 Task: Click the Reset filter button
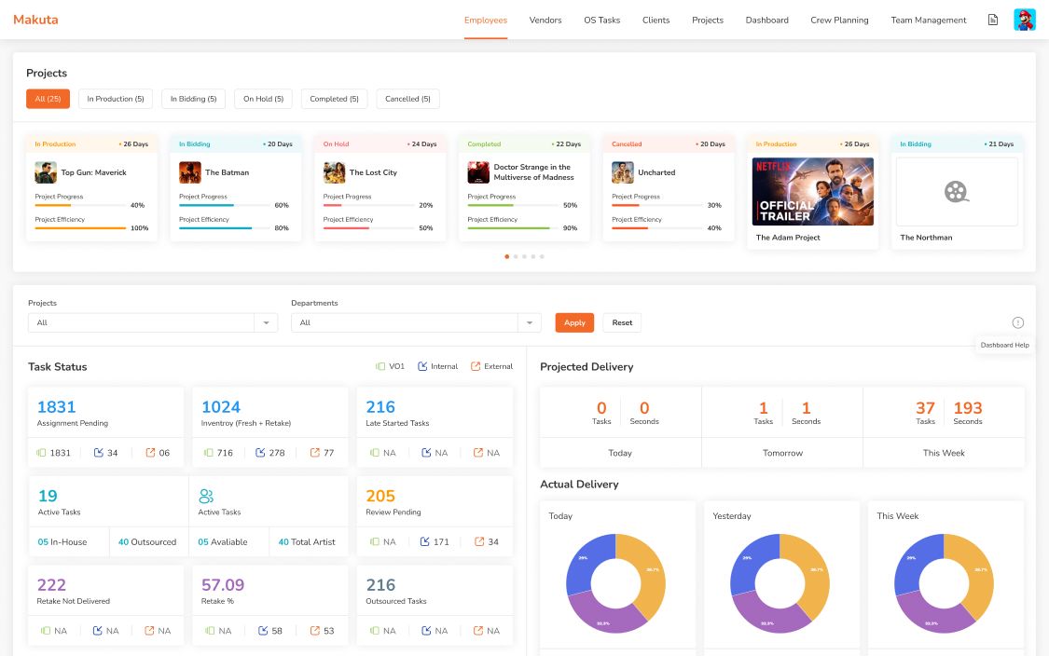click(622, 323)
